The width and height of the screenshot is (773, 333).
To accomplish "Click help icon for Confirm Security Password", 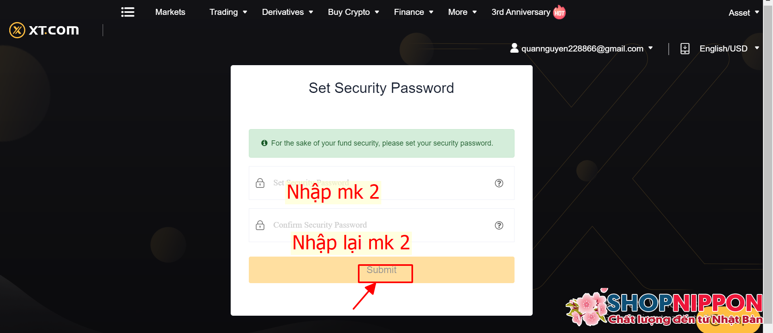I will click(x=499, y=225).
